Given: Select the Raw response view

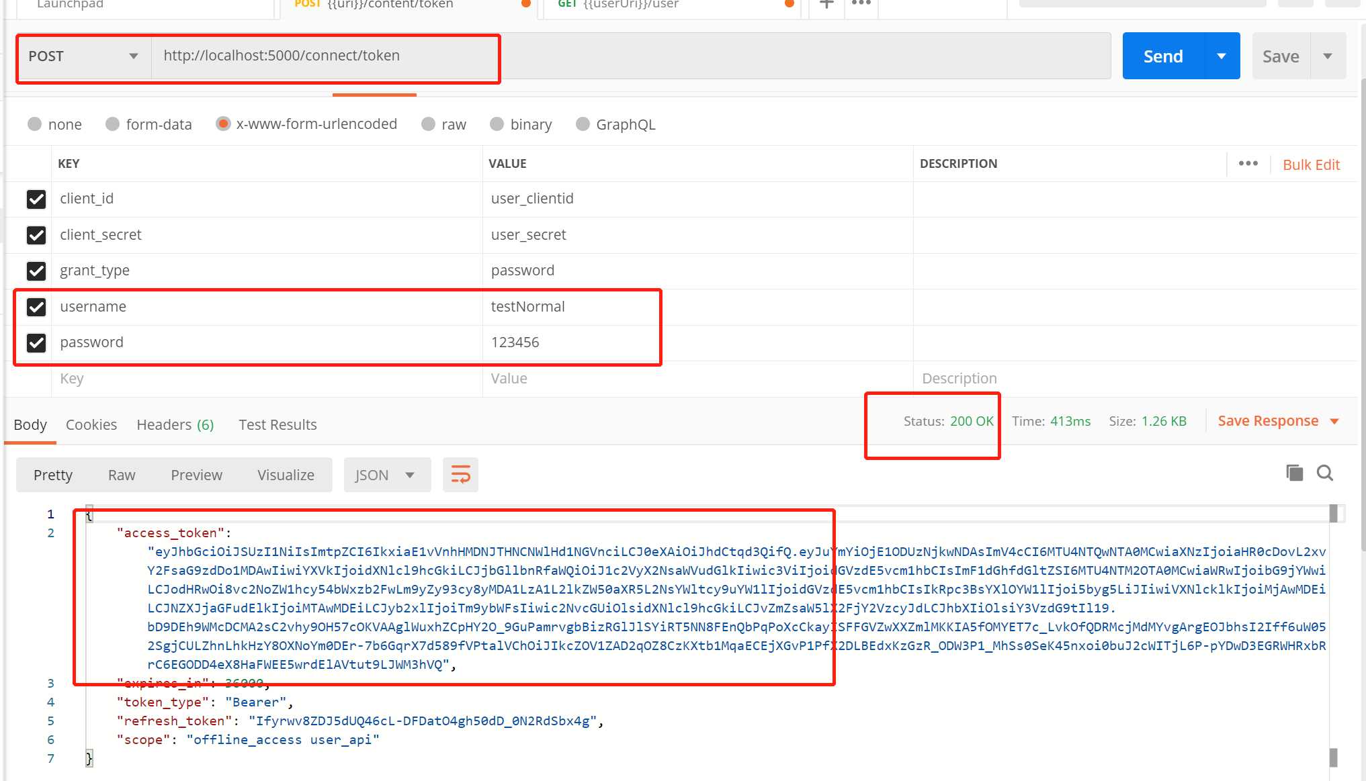Looking at the screenshot, I should (122, 475).
